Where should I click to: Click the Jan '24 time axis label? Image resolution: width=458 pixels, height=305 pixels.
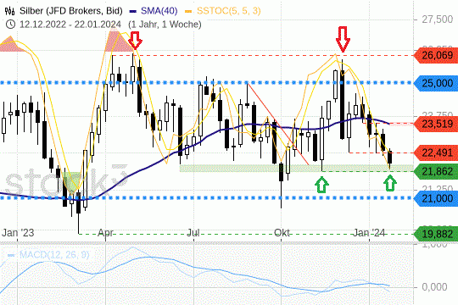[369, 233]
